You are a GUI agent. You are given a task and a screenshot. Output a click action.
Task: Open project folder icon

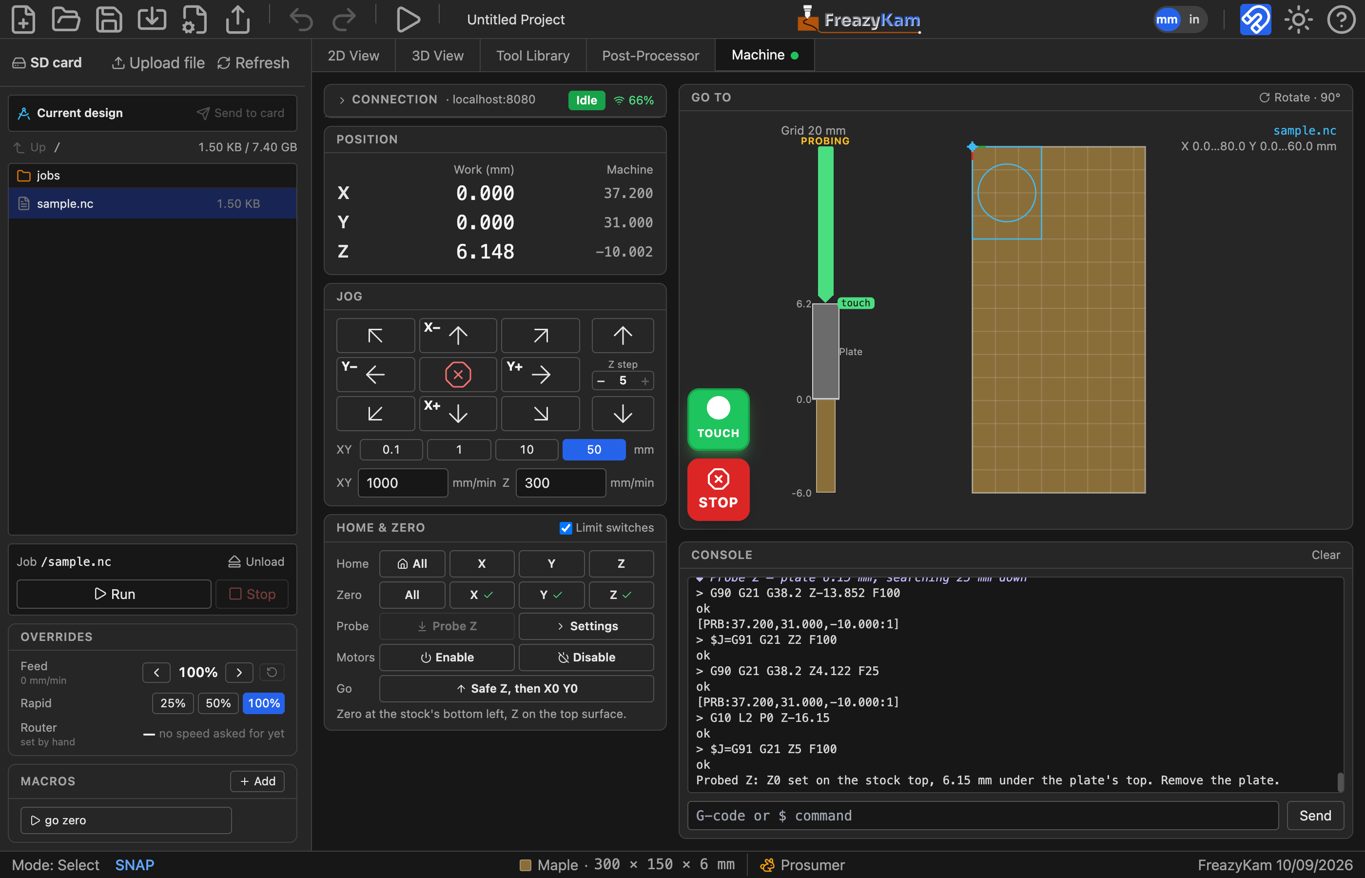coord(66,20)
